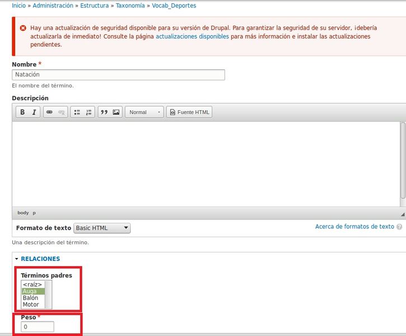Click the editor resize handle corner
This screenshot has height=336, width=406.
tap(403, 214)
